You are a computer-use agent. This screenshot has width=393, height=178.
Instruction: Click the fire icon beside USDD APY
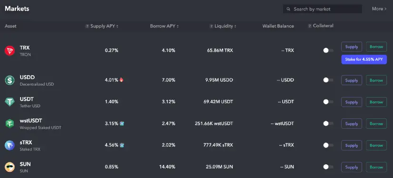(x=121, y=80)
